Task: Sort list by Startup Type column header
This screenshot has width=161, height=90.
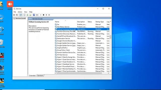Action: point(100,22)
